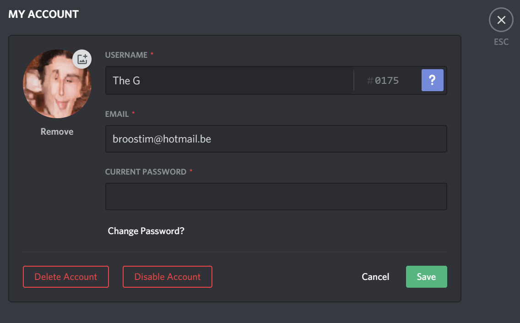Focus the Email field with broostim@hotmail.be
This screenshot has width=520, height=323.
(x=276, y=139)
